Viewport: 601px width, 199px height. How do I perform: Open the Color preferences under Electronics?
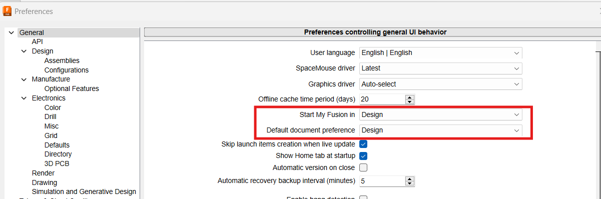tap(53, 107)
